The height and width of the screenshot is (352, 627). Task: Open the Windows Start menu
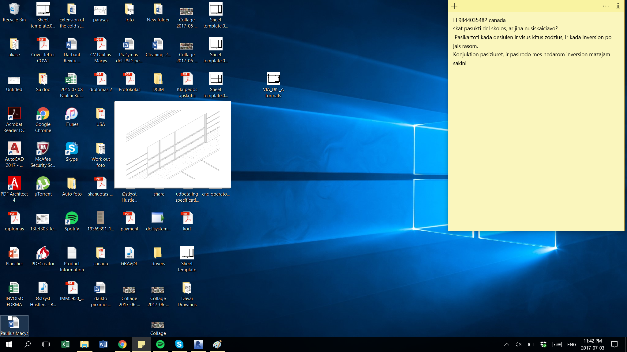click(9, 344)
